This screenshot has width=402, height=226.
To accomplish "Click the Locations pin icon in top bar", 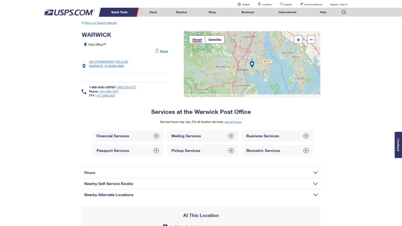I will point(259,4).
